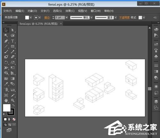Viewport: 160px width, 138px height.
Task: Click the 不透明度 opacity link
Action: click(124, 18)
